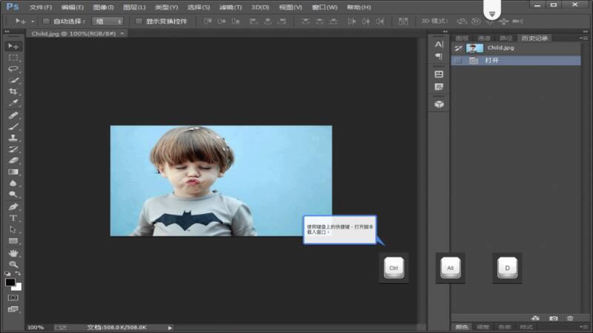Open the history panel flyout menu

[583, 38]
